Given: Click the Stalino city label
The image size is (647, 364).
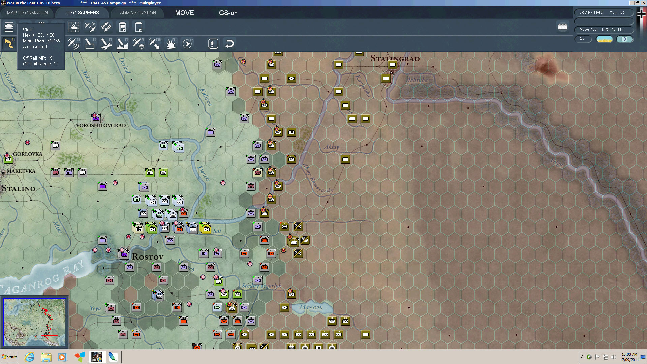Looking at the screenshot, I should click(x=19, y=188).
